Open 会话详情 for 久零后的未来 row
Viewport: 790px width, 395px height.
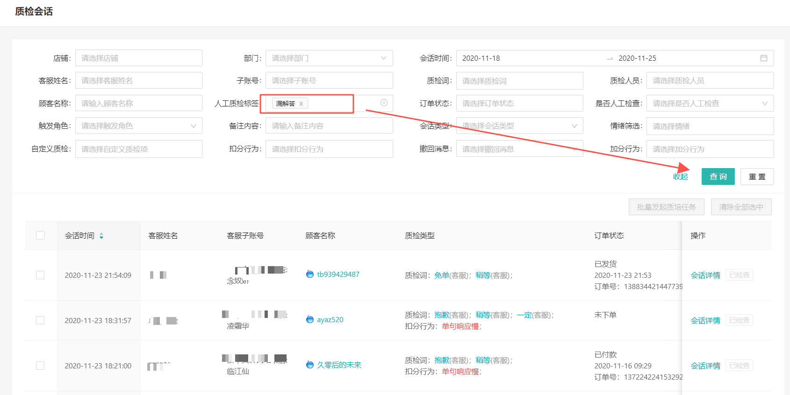coord(705,366)
